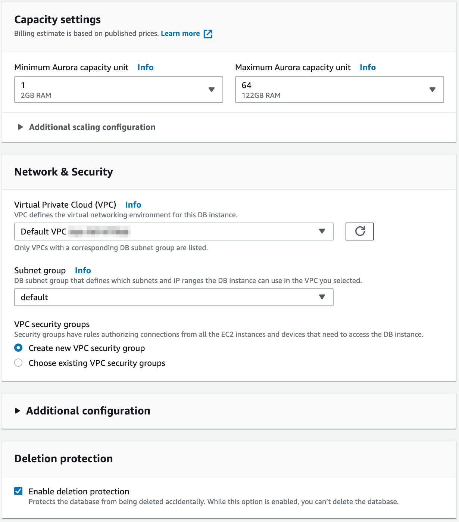Open the Maximum Aurora capacity unit dropdown
The image size is (459, 522).
point(332,90)
